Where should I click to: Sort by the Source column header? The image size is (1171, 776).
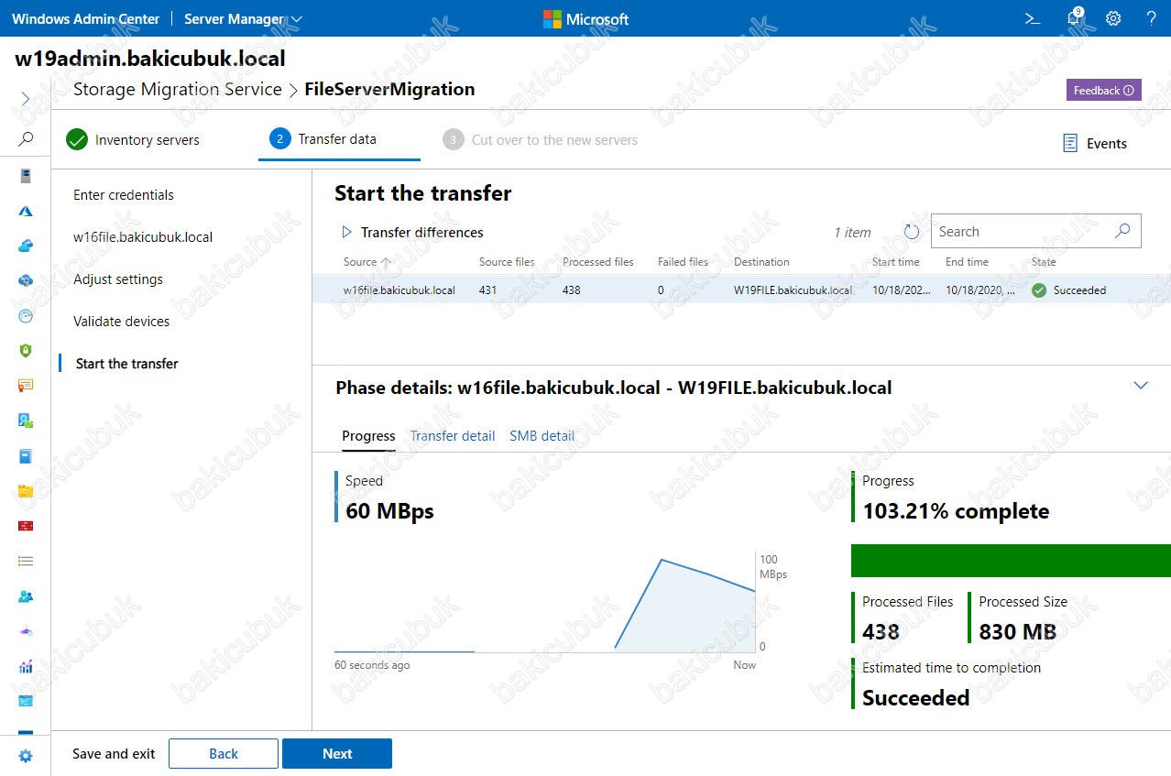tap(367, 262)
